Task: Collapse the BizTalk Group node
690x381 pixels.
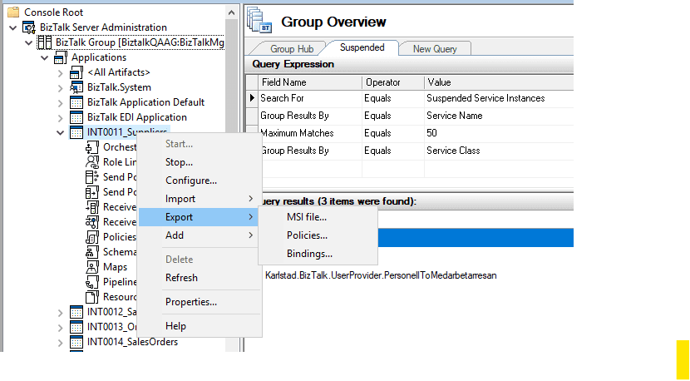Action: [x=29, y=42]
